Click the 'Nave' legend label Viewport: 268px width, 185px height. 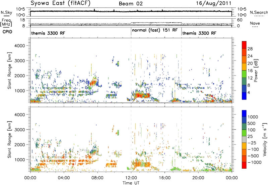coord(255,23)
